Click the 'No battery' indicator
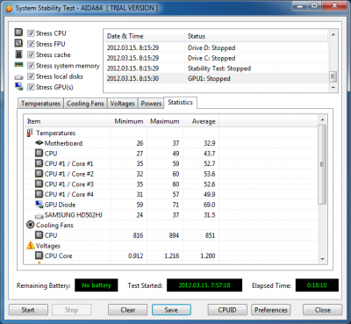This screenshot has height=324, width=351. click(x=97, y=285)
